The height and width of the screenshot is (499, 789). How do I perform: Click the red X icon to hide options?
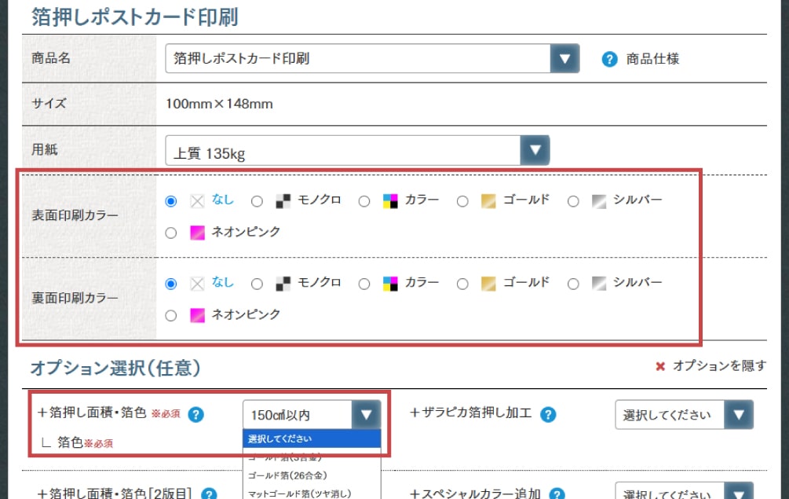pos(660,366)
